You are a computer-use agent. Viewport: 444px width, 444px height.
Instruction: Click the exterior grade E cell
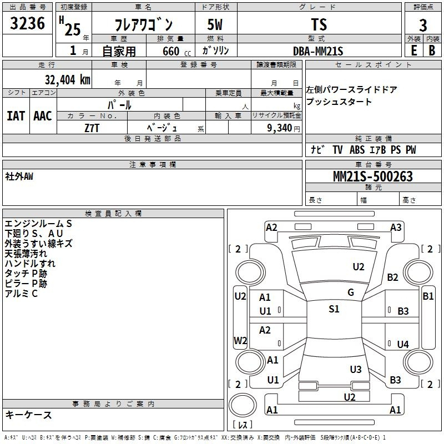(x=414, y=51)
